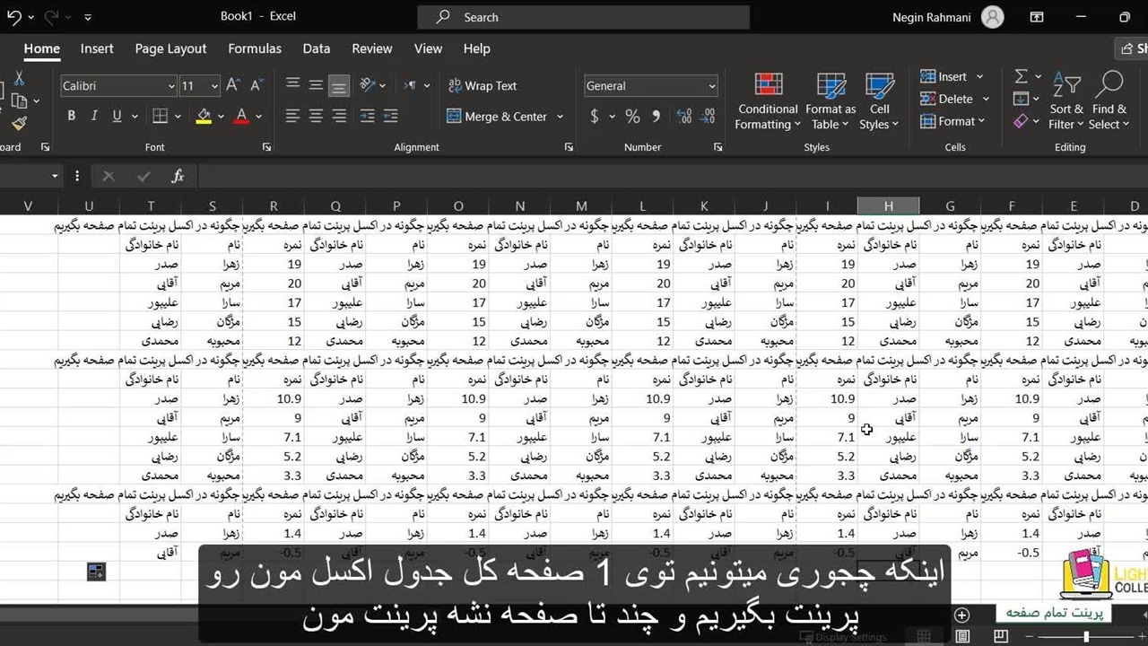Click the Sort & Filter icon
Image resolution: width=1148 pixels, height=646 pixels.
1066,85
